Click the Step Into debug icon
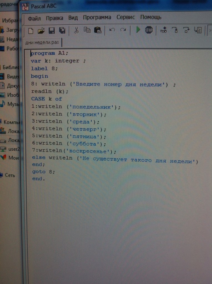212x284 pixels. coord(175,30)
